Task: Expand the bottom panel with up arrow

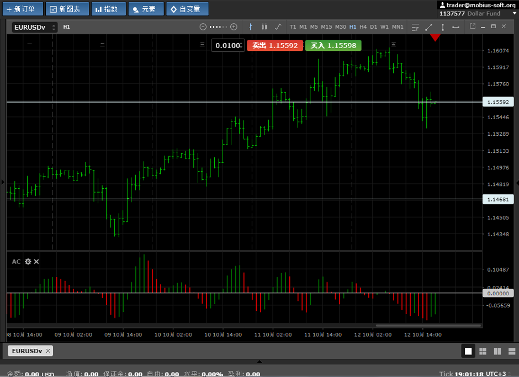Action: click(x=259, y=362)
